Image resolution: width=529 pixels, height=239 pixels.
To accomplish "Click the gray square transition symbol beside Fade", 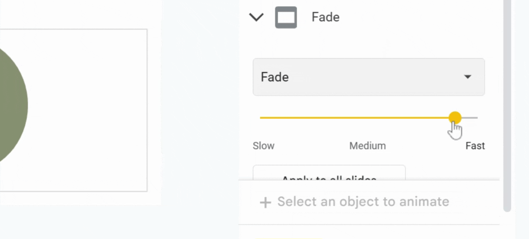I will point(286,17).
